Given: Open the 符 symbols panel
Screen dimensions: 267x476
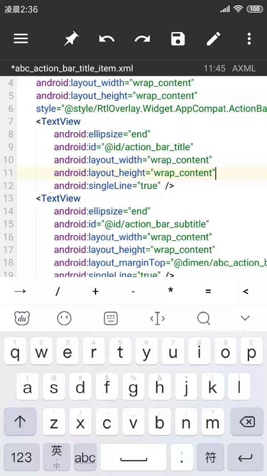Looking at the screenshot, I should (x=211, y=457).
